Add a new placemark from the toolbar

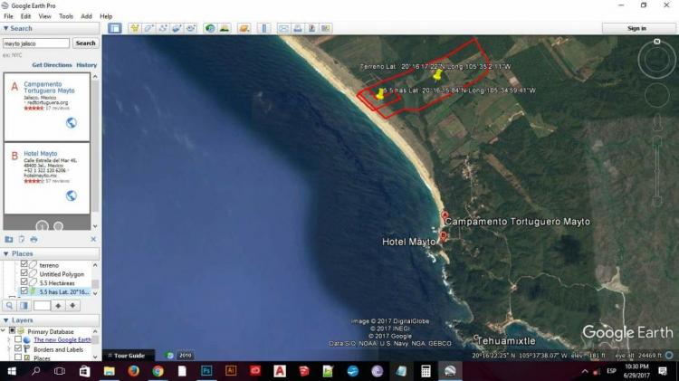point(135,29)
